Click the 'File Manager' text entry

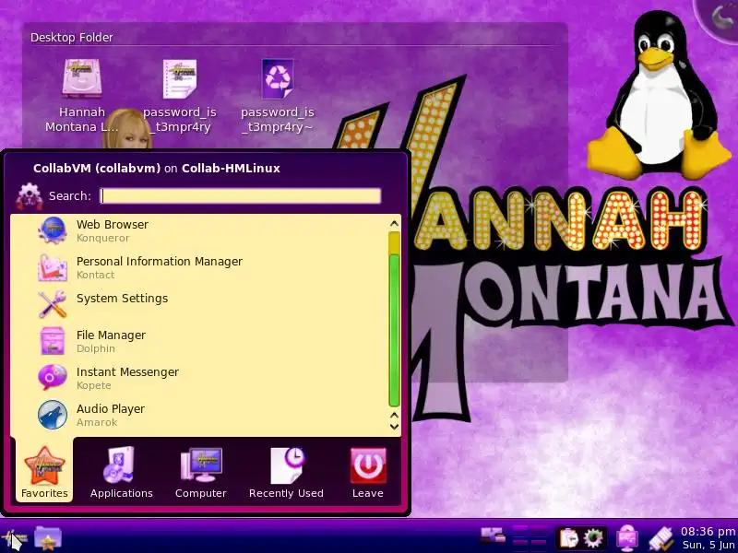coord(111,335)
